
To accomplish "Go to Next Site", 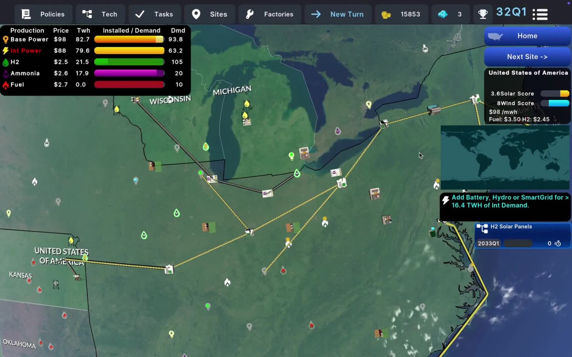I will [527, 57].
